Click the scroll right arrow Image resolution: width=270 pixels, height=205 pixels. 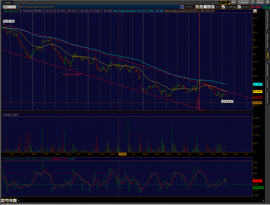263,200
